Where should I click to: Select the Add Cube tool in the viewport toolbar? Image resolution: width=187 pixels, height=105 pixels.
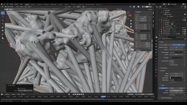tap(3, 42)
